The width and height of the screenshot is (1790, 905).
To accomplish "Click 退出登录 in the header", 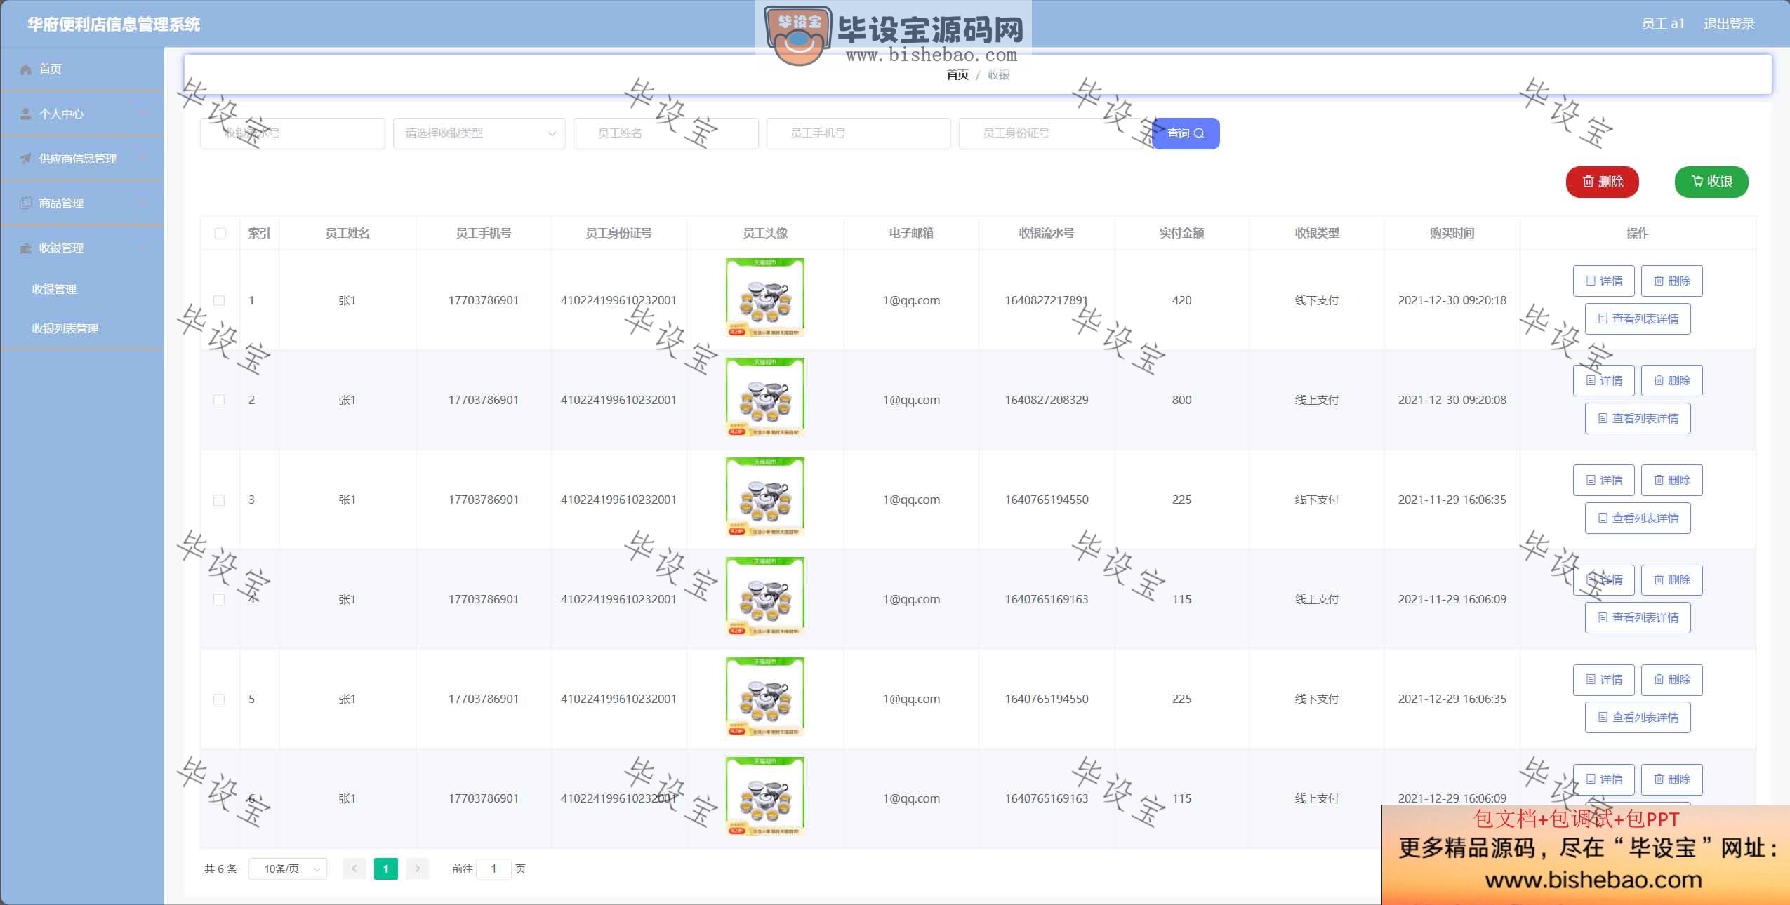I will click(x=1729, y=24).
